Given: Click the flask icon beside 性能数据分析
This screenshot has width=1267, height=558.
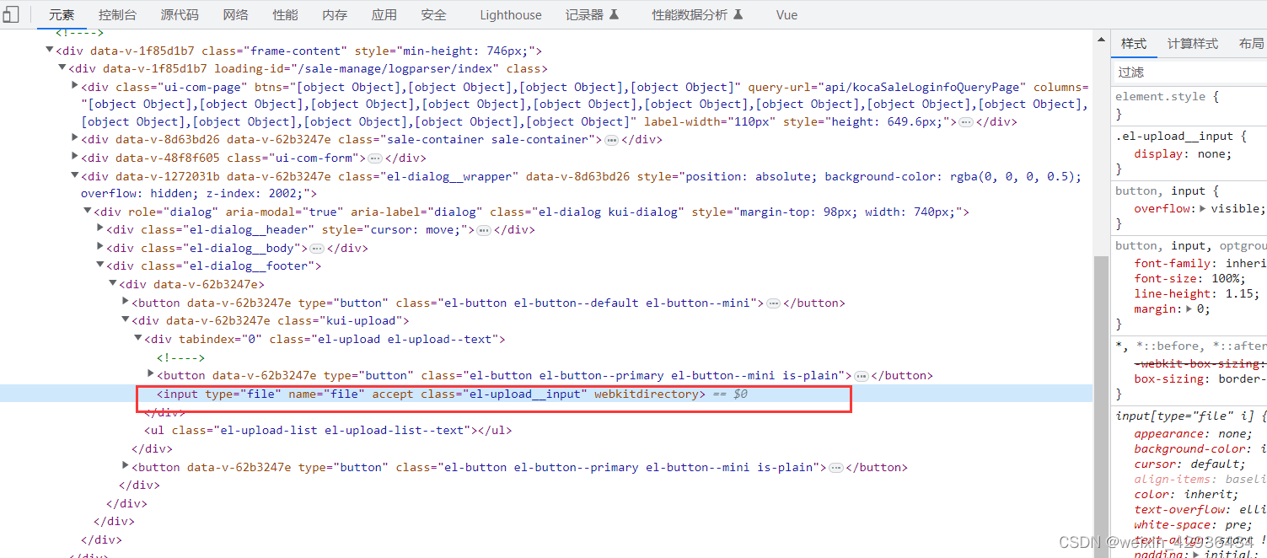Looking at the screenshot, I should point(738,14).
